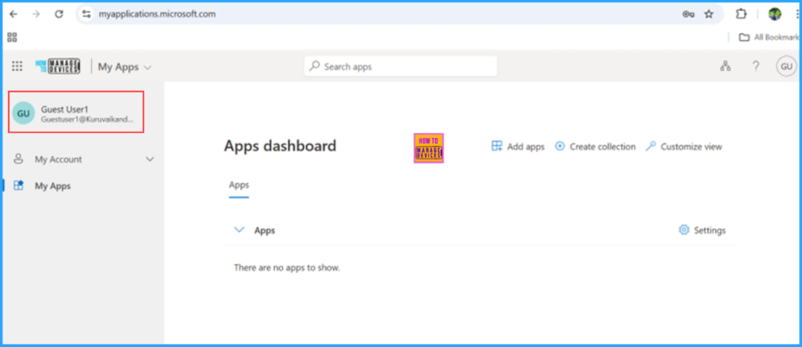This screenshot has width=802, height=347.
Task: Click the magnifier icon in search box
Action: pos(315,67)
